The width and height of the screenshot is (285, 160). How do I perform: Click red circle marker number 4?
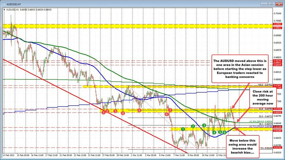[x=123, y=113]
